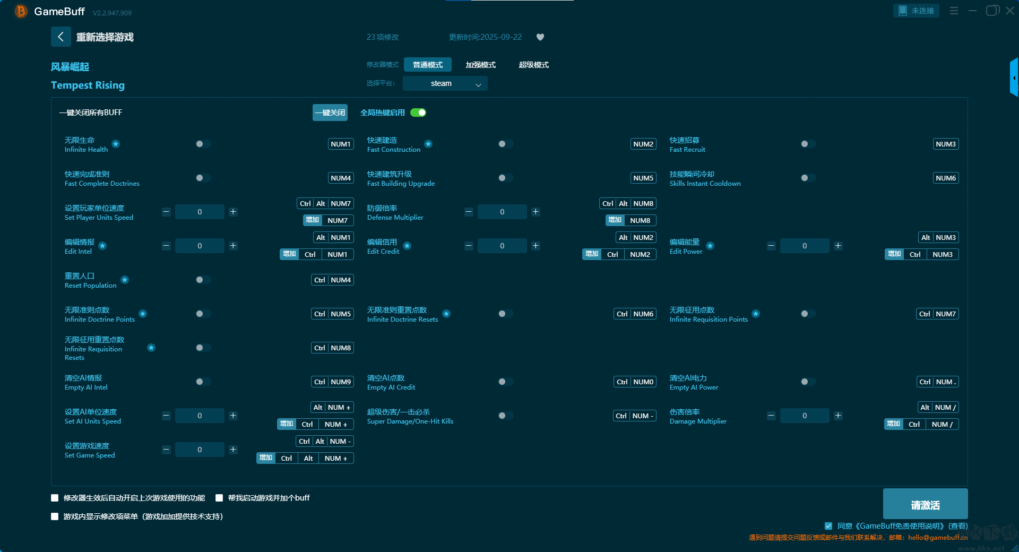1019x552 pixels.
Task: Click the star icon next to Edit Credit
Action: pyautogui.click(x=407, y=246)
